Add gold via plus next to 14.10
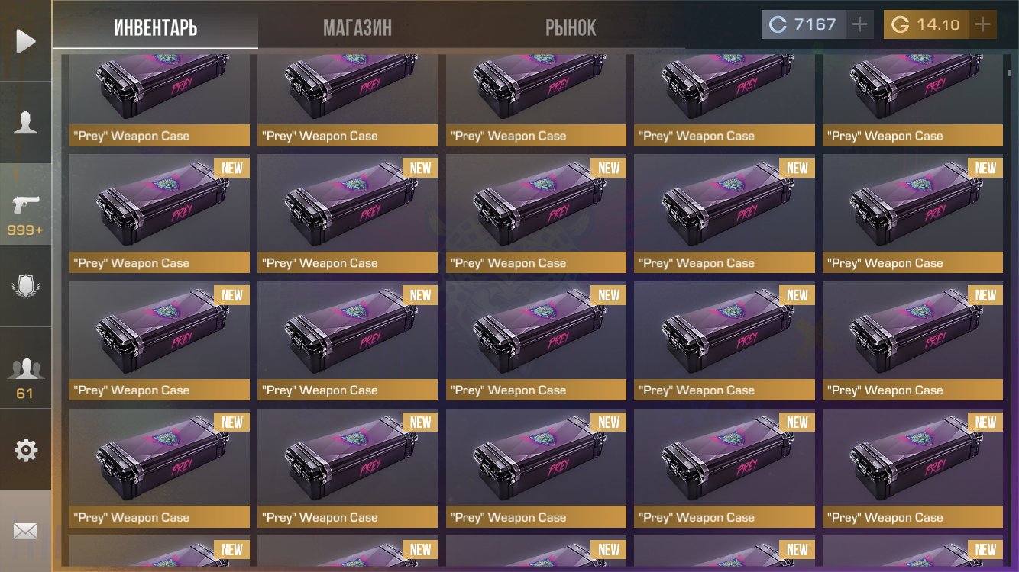This screenshot has width=1019, height=572. tap(982, 24)
